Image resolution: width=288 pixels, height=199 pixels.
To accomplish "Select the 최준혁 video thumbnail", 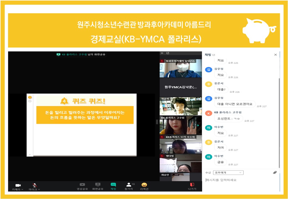I will pyautogui.click(x=181, y=106).
